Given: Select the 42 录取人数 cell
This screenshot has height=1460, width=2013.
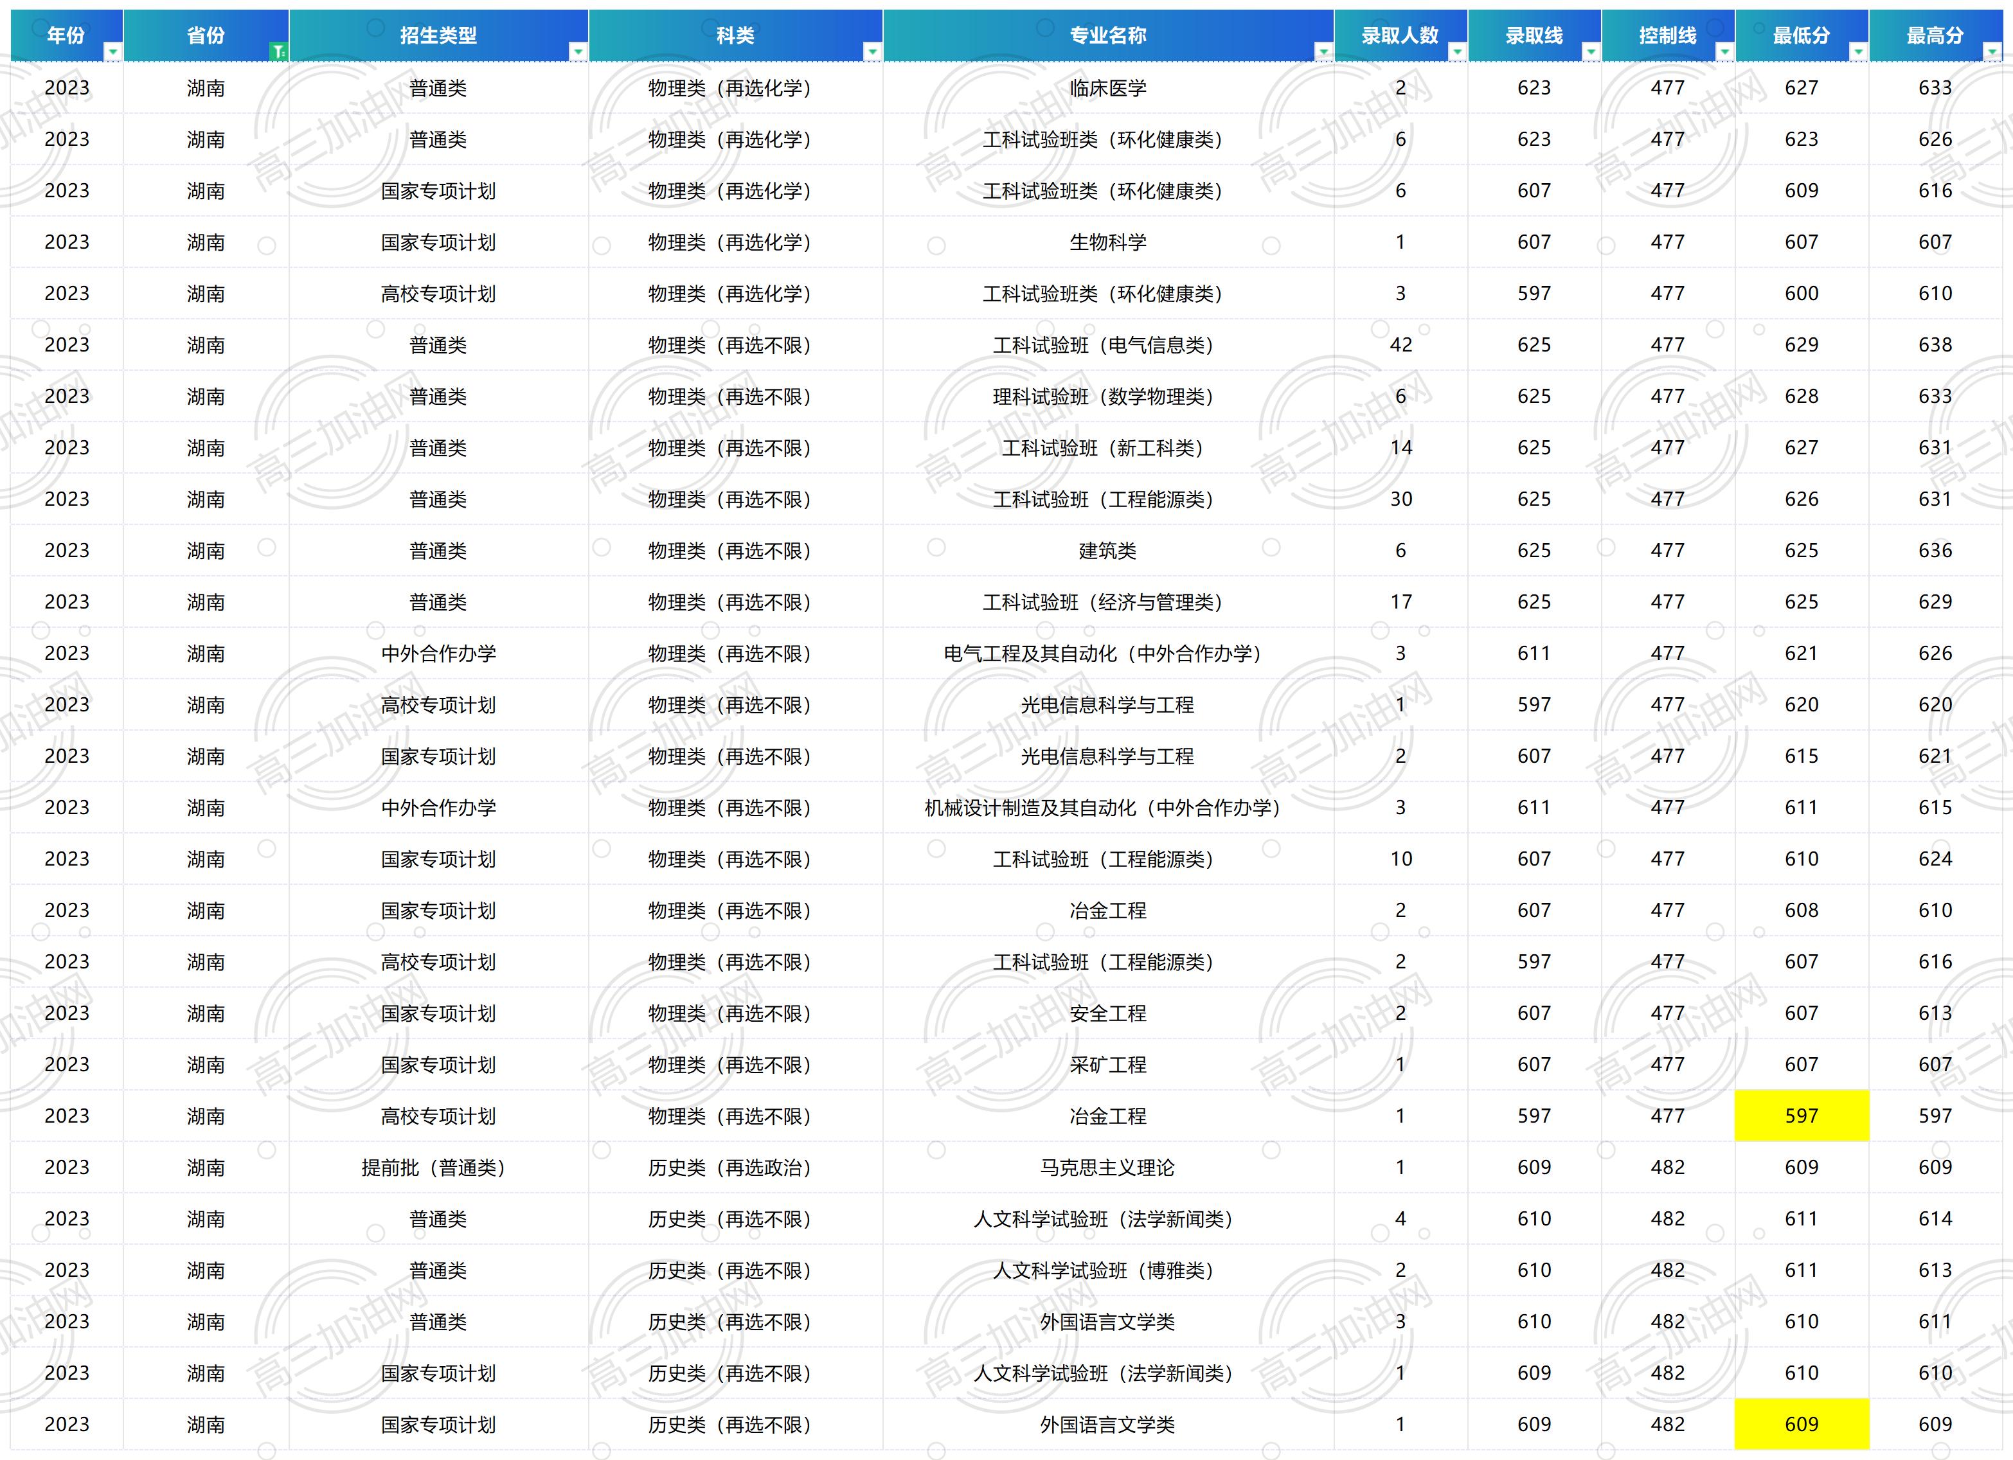Looking at the screenshot, I should click(x=1400, y=345).
